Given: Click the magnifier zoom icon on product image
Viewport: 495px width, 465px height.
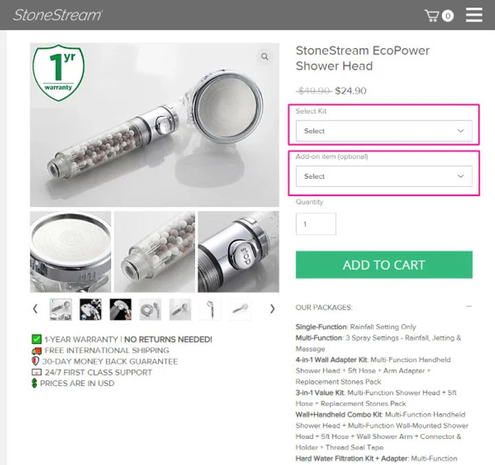Looking at the screenshot, I should pyautogui.click(x=265, y=56).
